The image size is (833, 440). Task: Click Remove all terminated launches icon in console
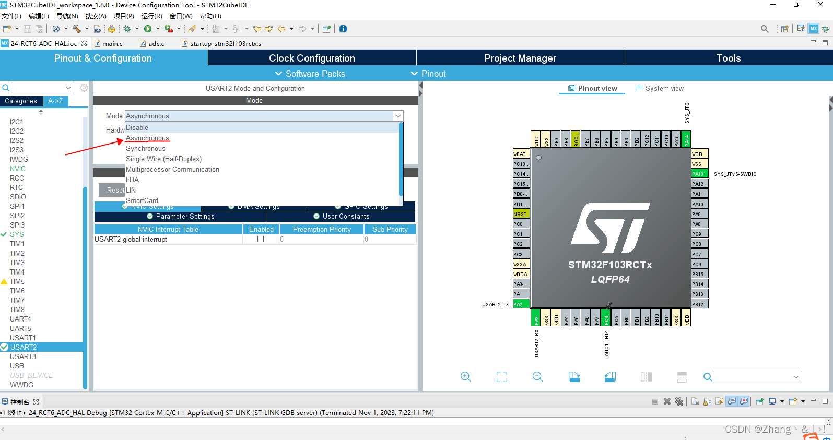tap(679, 401)
